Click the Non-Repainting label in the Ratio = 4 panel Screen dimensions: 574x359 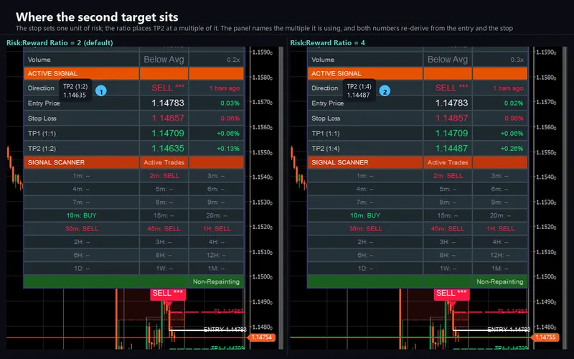tap(499, 281)
